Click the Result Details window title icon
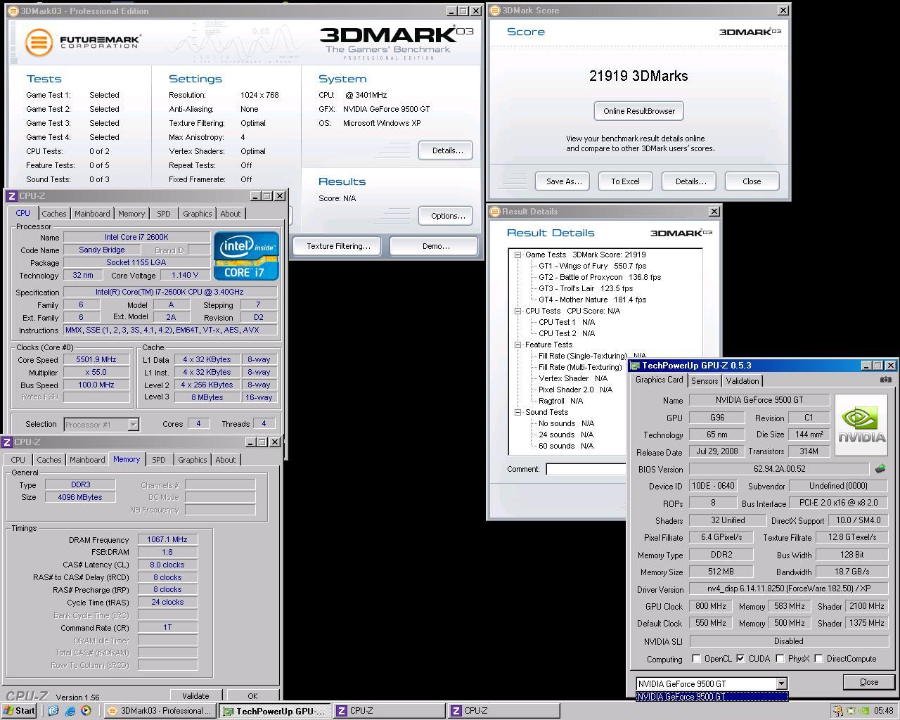 495,212
